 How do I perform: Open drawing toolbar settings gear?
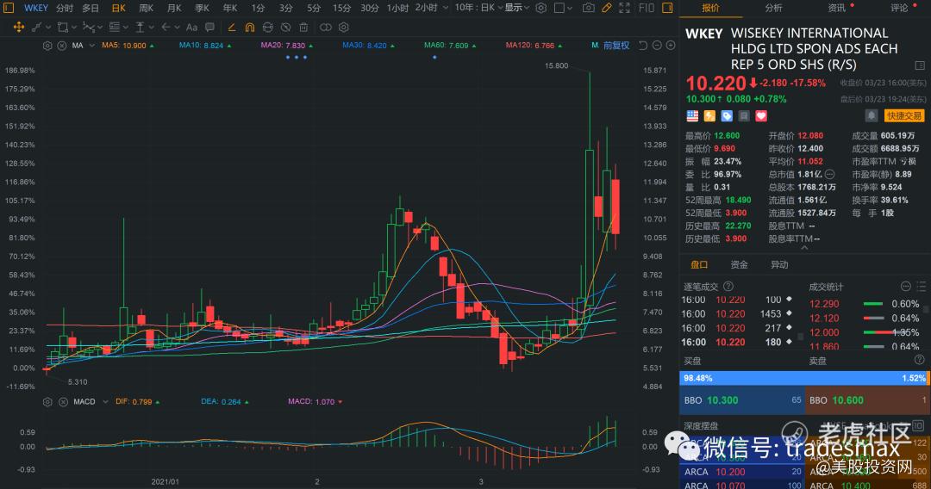[x=344, y=28]
